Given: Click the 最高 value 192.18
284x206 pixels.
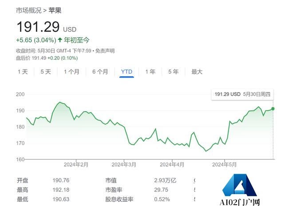Looking at the screenshot, I should tap(61, 190).
